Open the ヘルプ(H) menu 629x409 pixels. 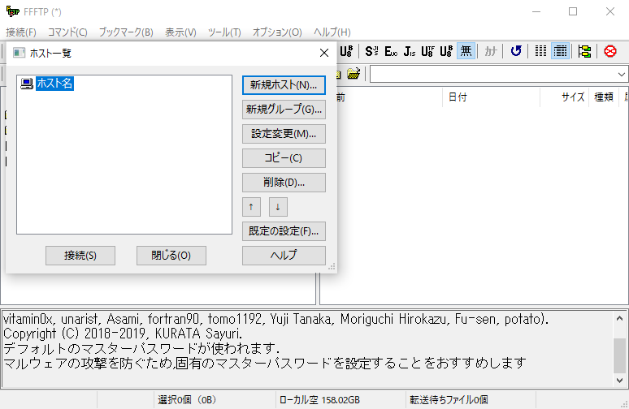coord(332,32)
